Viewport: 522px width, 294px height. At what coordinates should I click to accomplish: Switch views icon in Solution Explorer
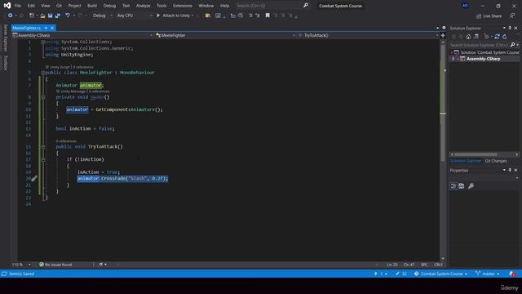tap(476, 37)
